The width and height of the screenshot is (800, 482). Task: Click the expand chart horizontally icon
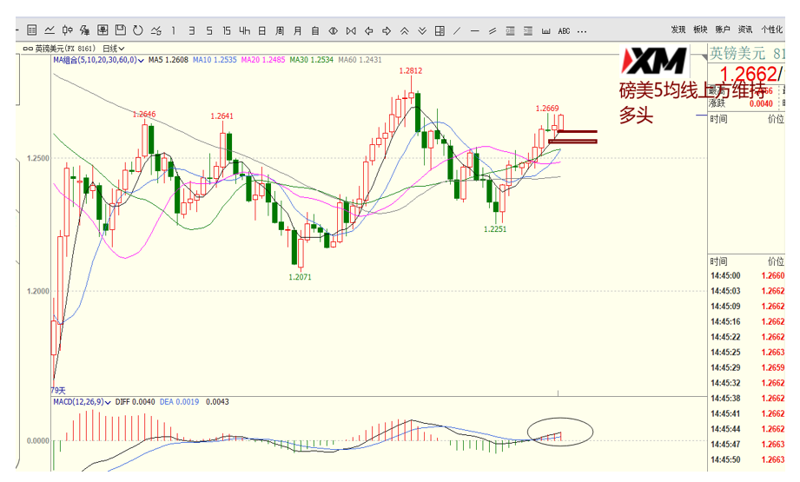click(x=351, y=30)
